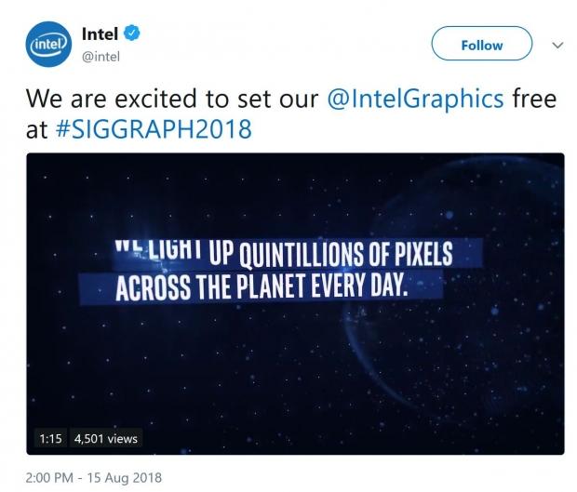Image resolution: width=577 pixels, height=492 pixels.
Task: Open the 2:00 PM - 15 Aug 2018 timestamp
Action: pyautogui.click(x=94, y=478)
